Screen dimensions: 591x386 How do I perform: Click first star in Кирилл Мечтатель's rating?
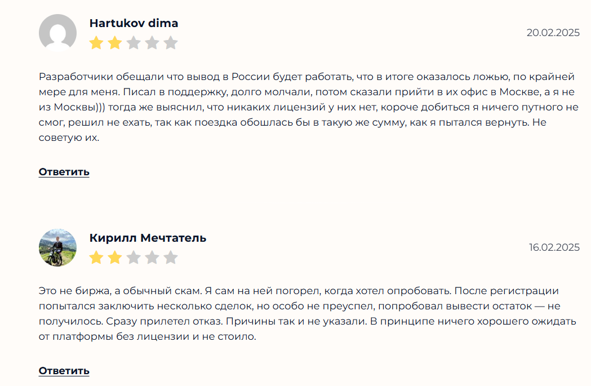tap(96, 258)
